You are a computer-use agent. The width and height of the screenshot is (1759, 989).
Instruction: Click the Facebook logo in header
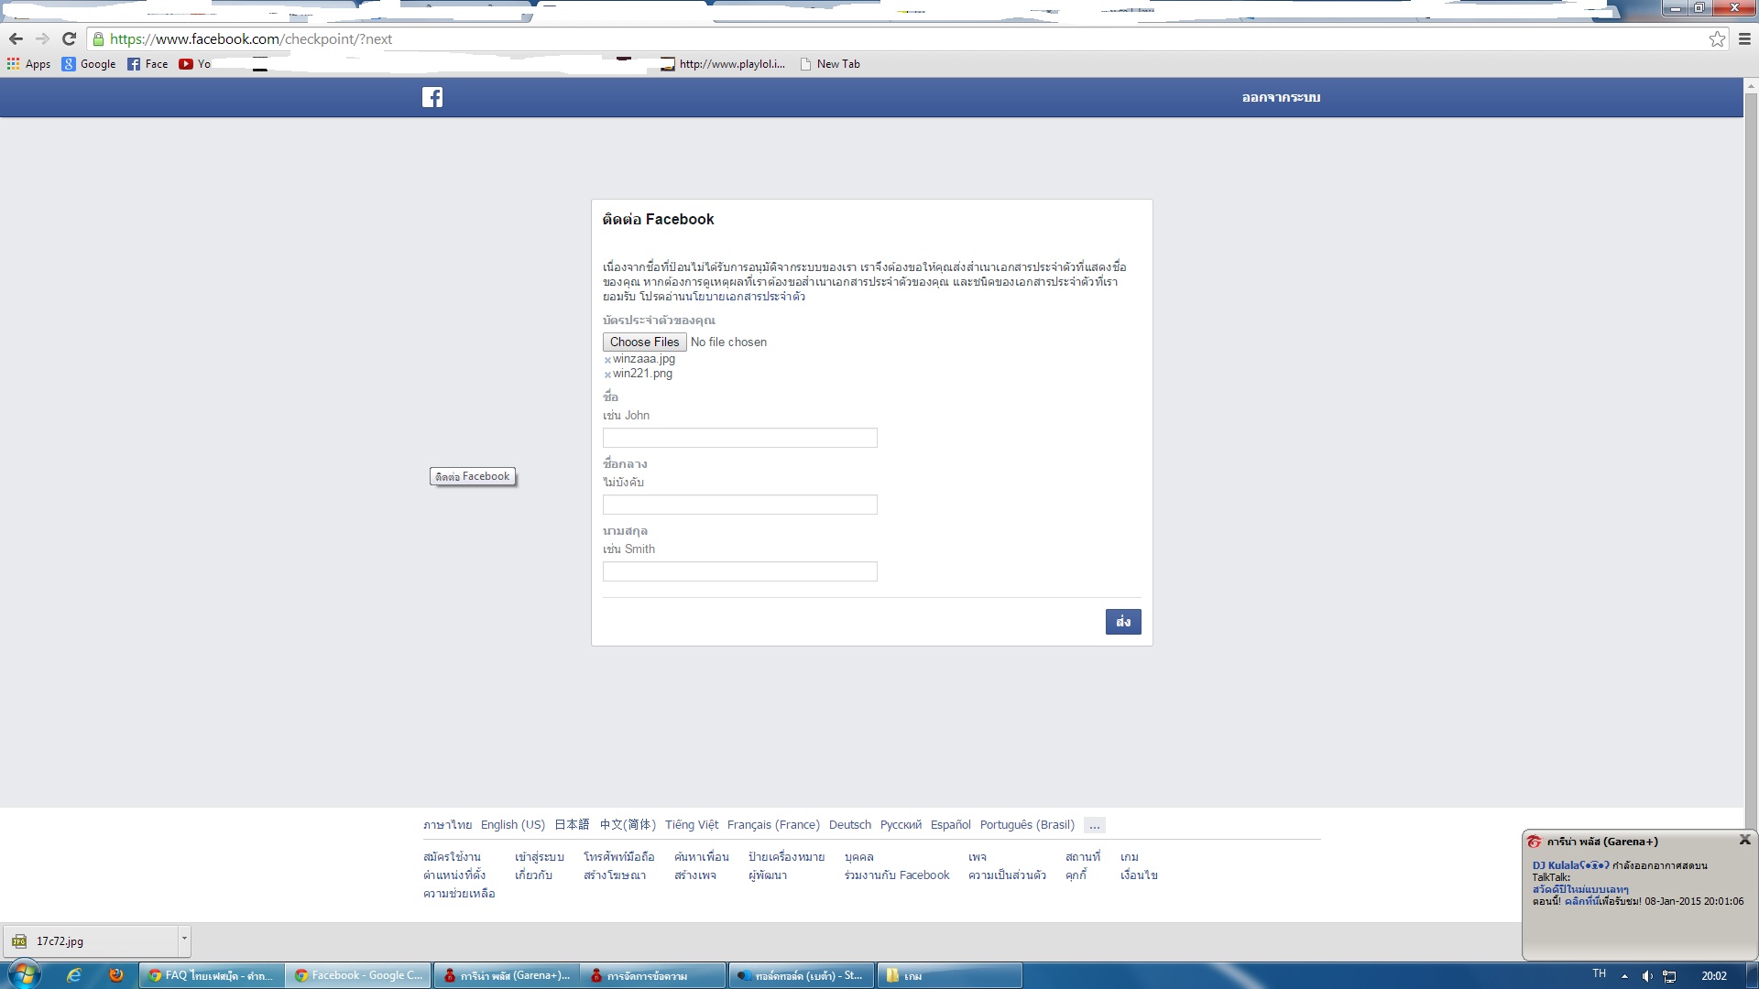[x=432, y=97]
